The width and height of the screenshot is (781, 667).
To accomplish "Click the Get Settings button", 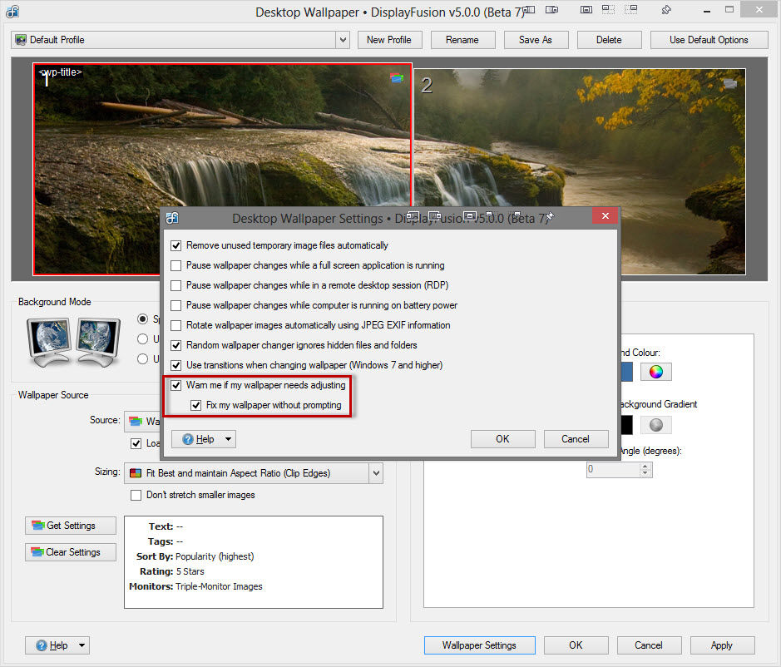I will 71,526.
